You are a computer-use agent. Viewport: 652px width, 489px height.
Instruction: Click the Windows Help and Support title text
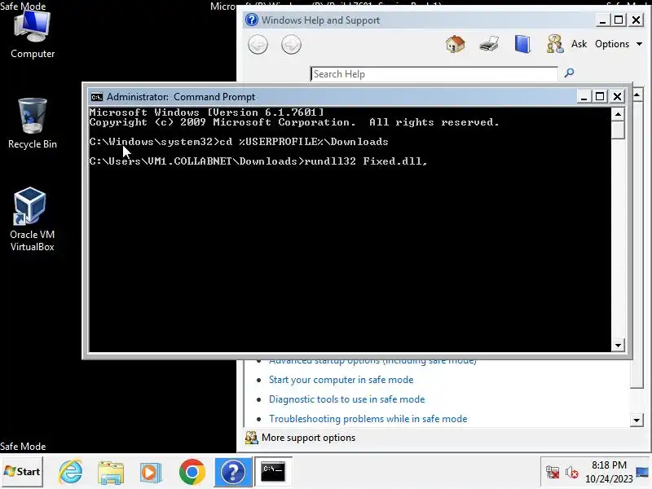320,20
